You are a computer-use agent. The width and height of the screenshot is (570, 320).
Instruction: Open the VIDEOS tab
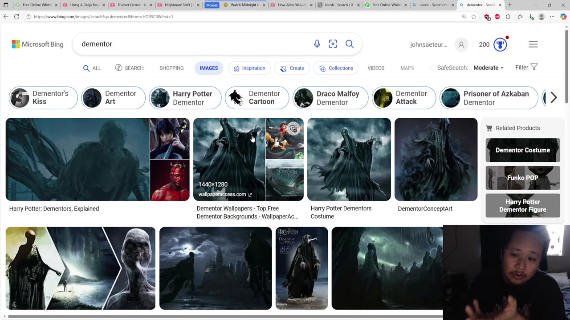coord(376,68)
